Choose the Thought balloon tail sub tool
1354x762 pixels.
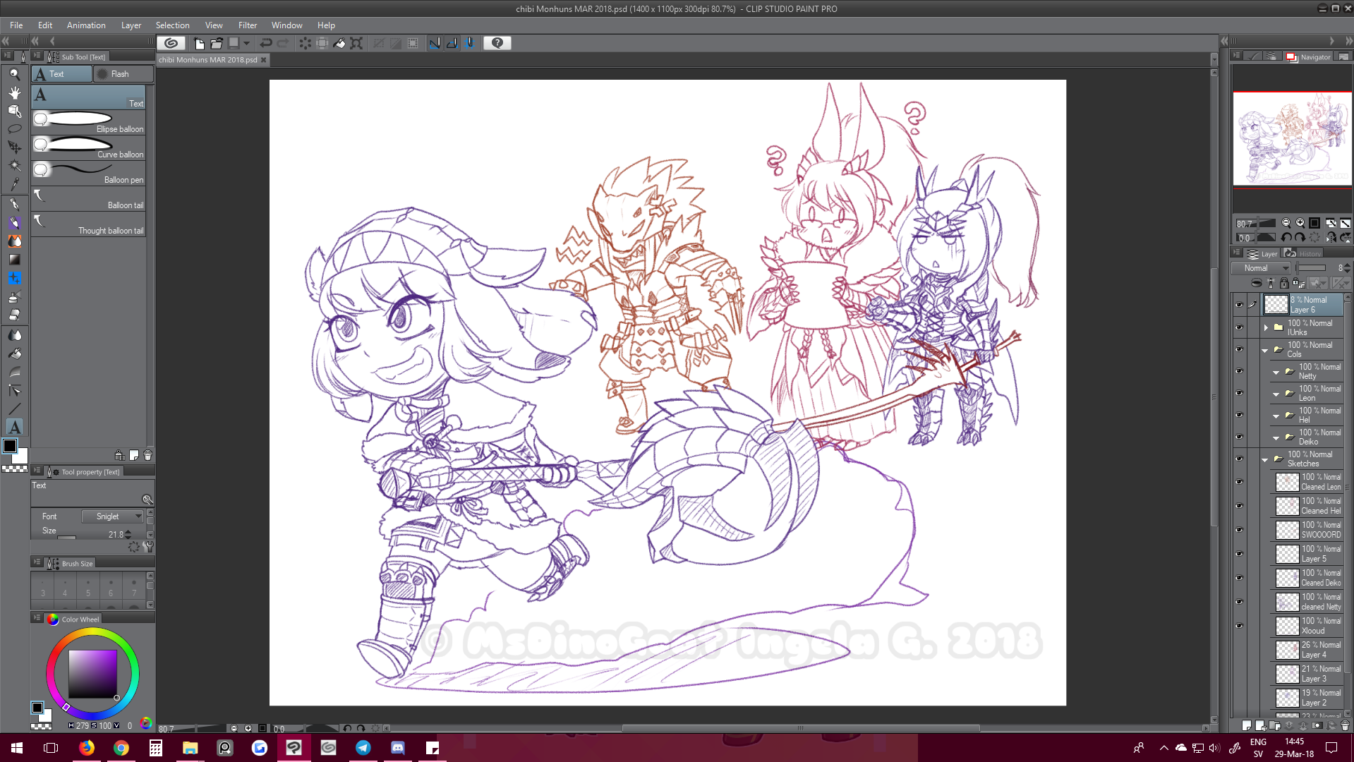tap(89, 224)
